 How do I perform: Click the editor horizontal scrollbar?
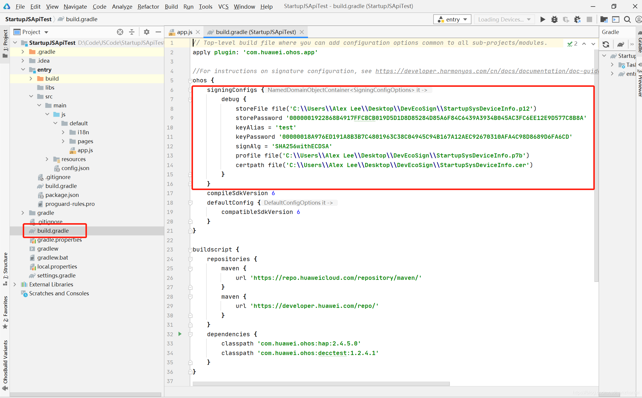tap(321, 384)
